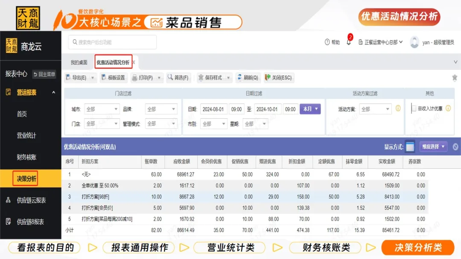The width and height of the screenshot is (461, 259).
Task: Click the end time field 09:00
Action: (290, 109)
